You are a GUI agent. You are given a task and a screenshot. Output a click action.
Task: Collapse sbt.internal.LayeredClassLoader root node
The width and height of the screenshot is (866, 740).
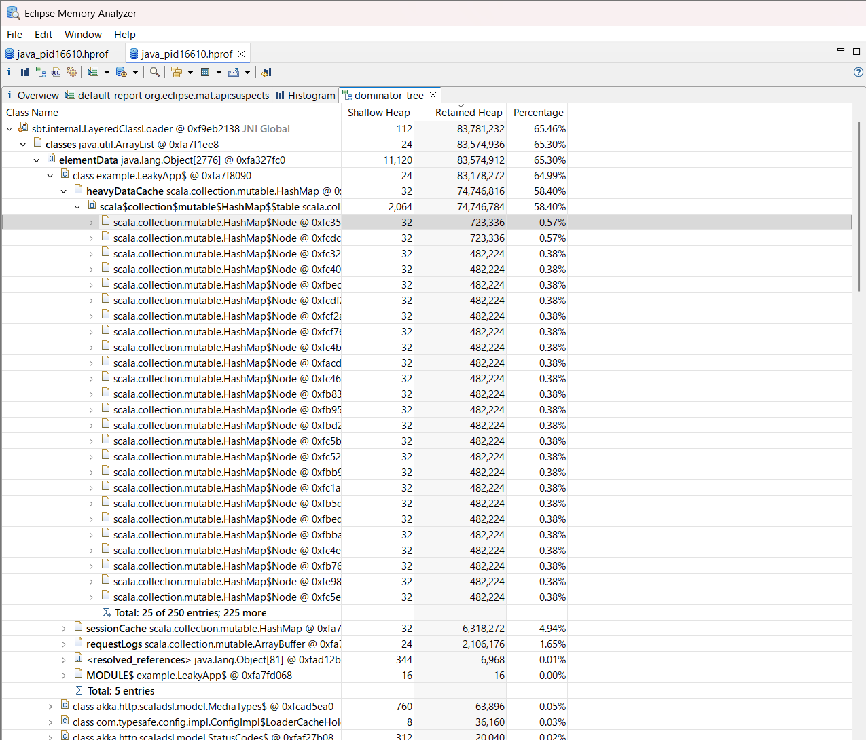pos(10,129)
